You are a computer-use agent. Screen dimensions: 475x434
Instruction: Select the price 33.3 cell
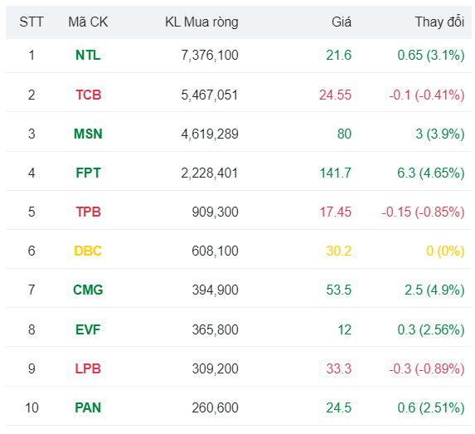coord(339,368)
